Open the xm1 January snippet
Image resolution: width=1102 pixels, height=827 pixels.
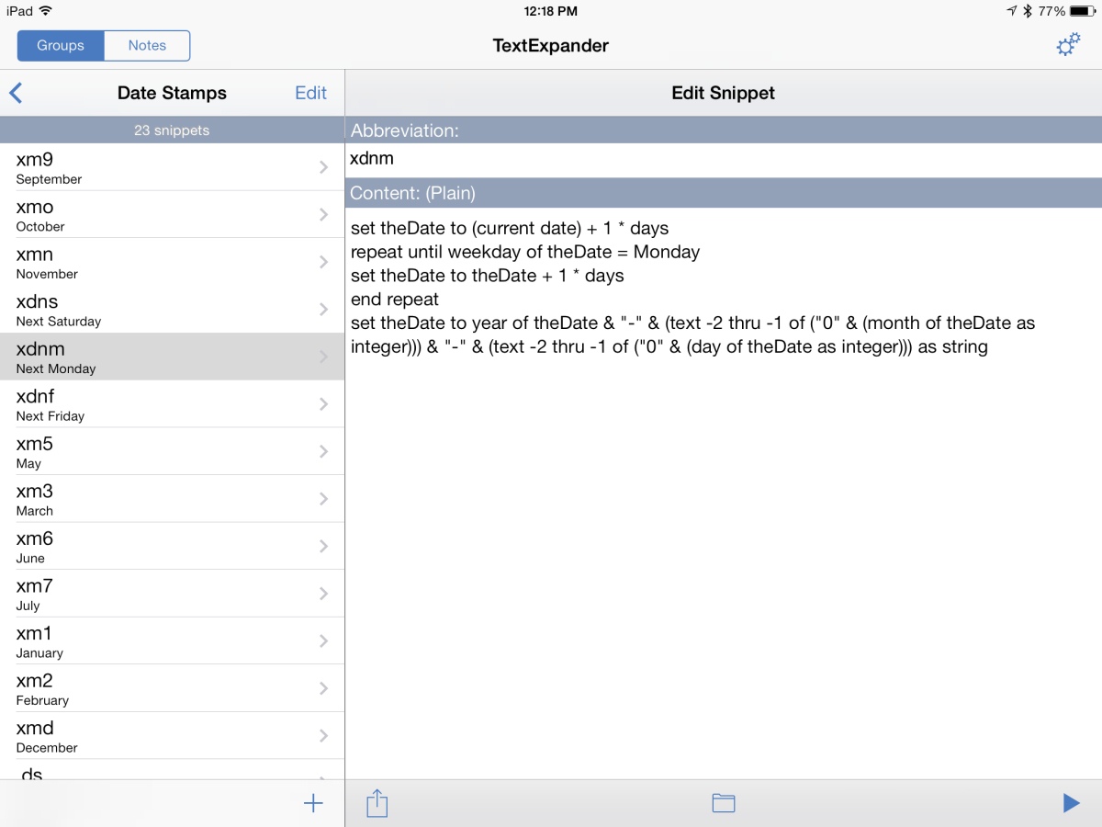point(173,641)
